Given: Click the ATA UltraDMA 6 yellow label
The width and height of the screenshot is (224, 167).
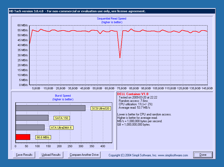Looking at the screenshot, I should pos(61,128).
